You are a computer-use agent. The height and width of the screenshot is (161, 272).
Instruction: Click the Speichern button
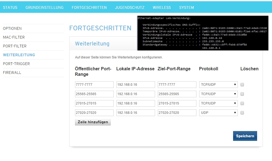245,136
